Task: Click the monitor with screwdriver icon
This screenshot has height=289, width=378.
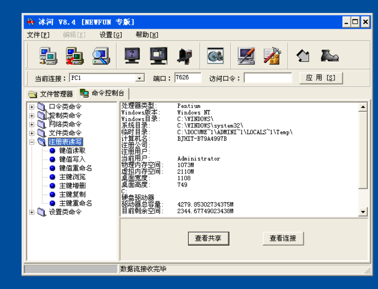Action: click(246, 56)
